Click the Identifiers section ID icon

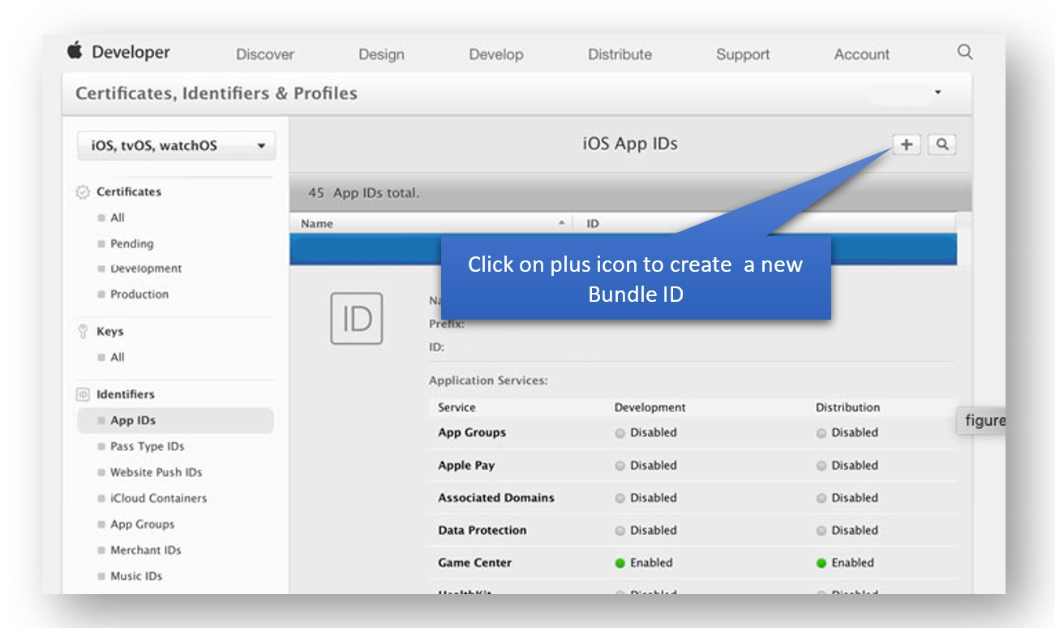pyautogui.click(x=83, y=394)
